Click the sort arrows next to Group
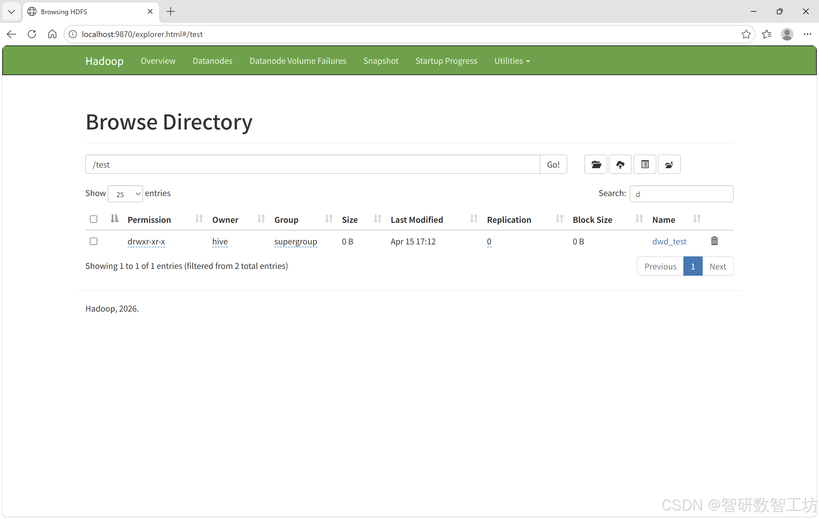This screenshot has height=519, width=819. (x=328, y=219)
